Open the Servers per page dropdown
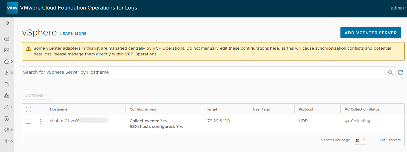The width and height of the screenshot is (407, 152). tap(360, 140)
